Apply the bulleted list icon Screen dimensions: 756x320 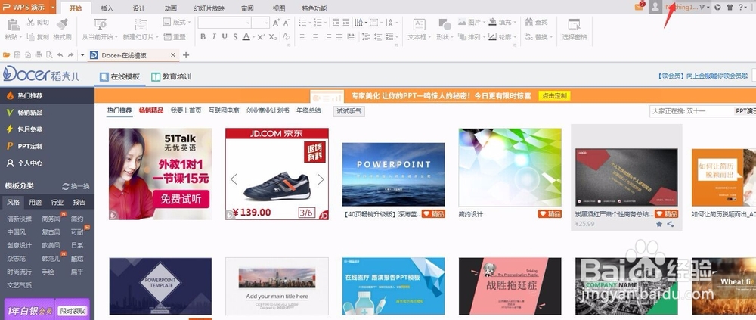(x=302, y=23)
